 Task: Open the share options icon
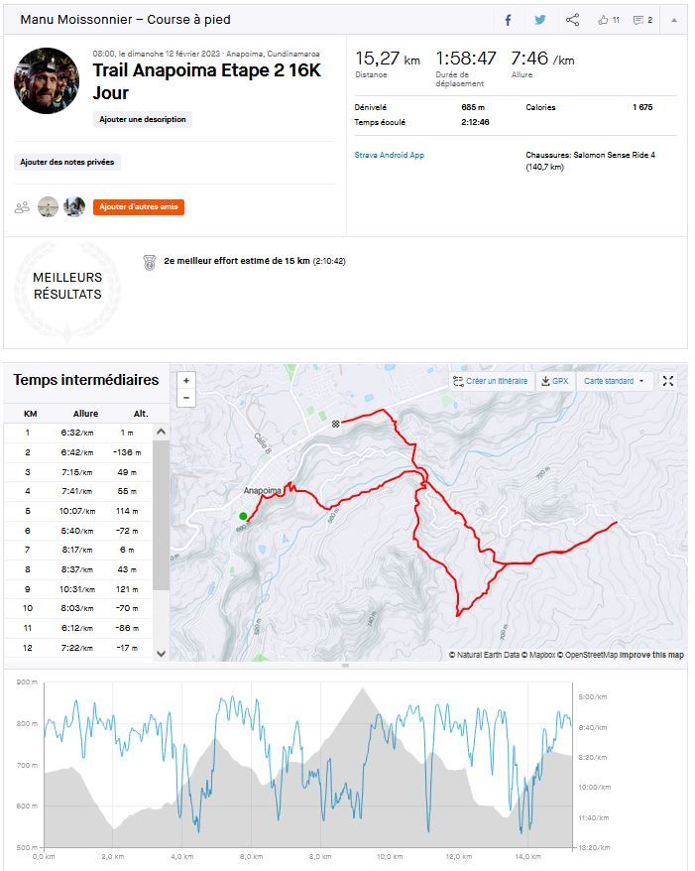click(x=572, y=20)
